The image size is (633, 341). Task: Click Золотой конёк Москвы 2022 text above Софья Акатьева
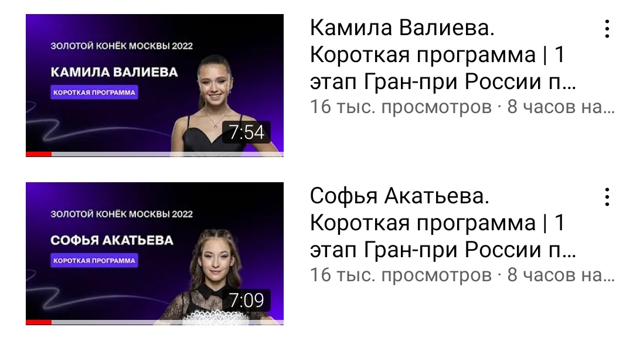(x=121, y=214)
